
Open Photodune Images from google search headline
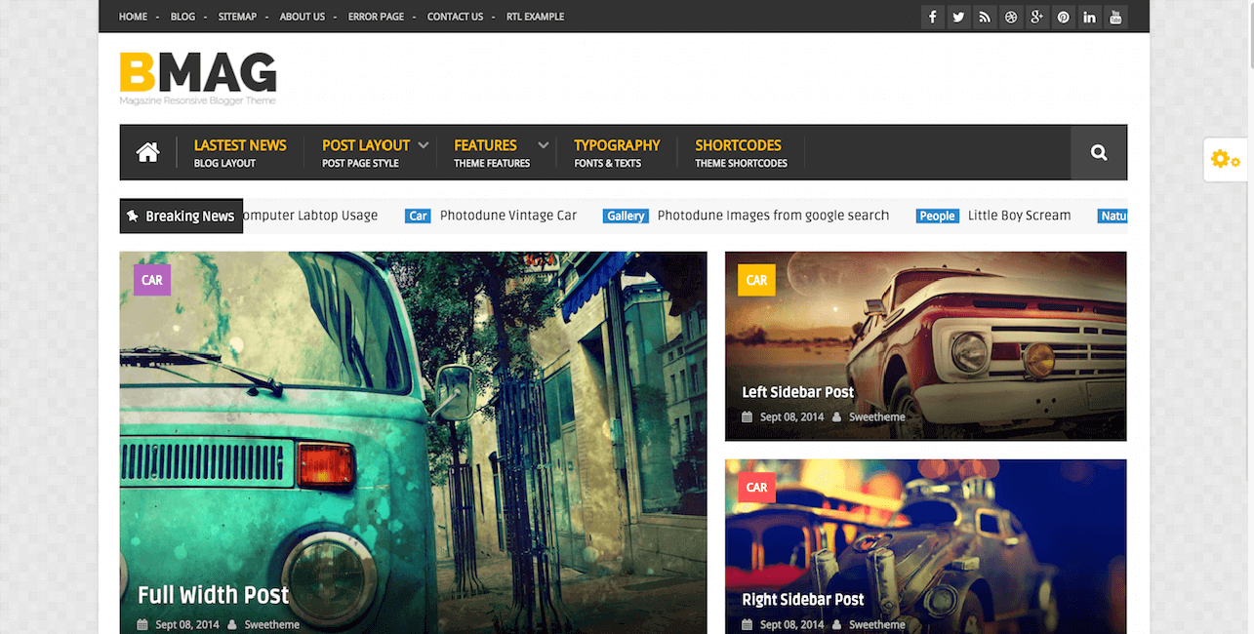point(773,216)
